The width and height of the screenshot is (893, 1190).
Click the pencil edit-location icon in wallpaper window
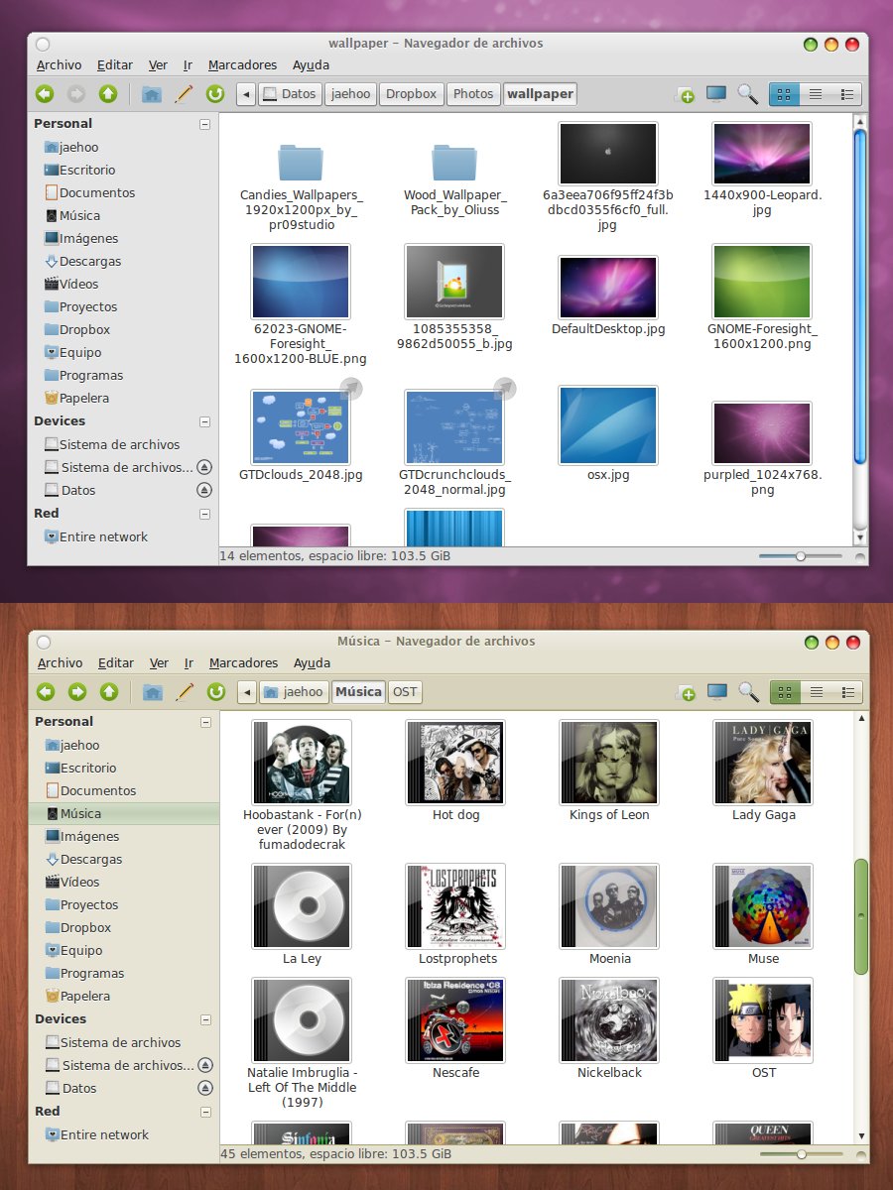(x=184, y=94)
